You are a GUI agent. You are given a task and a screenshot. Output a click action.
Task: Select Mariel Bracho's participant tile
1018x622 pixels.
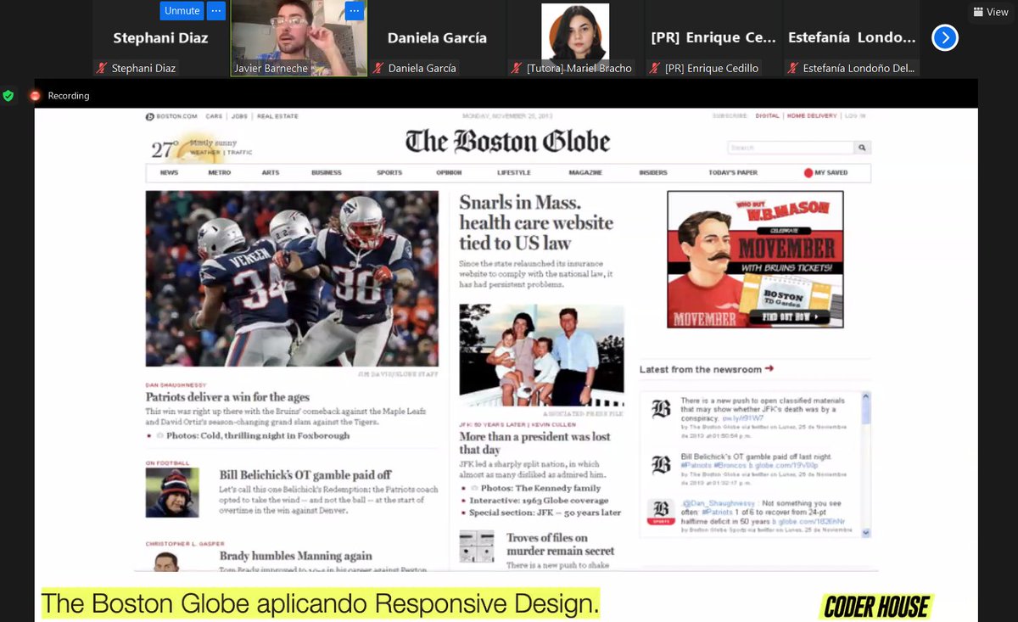click(x=575, y=38)
